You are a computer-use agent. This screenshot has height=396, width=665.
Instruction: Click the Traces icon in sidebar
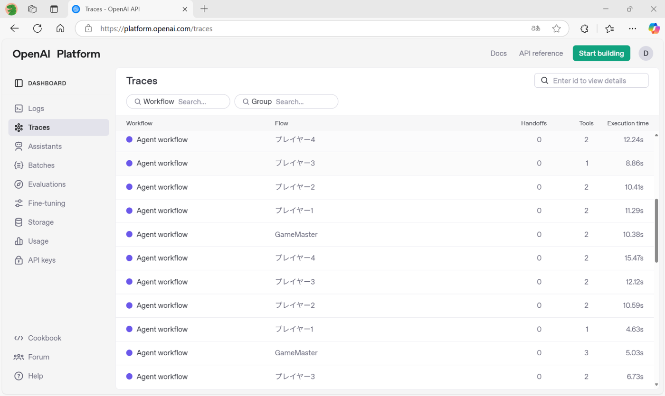(x=19, y=128)
